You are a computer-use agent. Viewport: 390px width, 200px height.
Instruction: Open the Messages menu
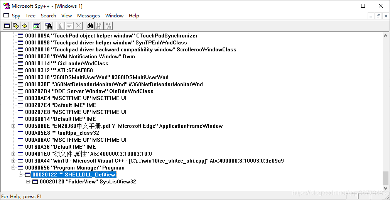click(88, 16)
